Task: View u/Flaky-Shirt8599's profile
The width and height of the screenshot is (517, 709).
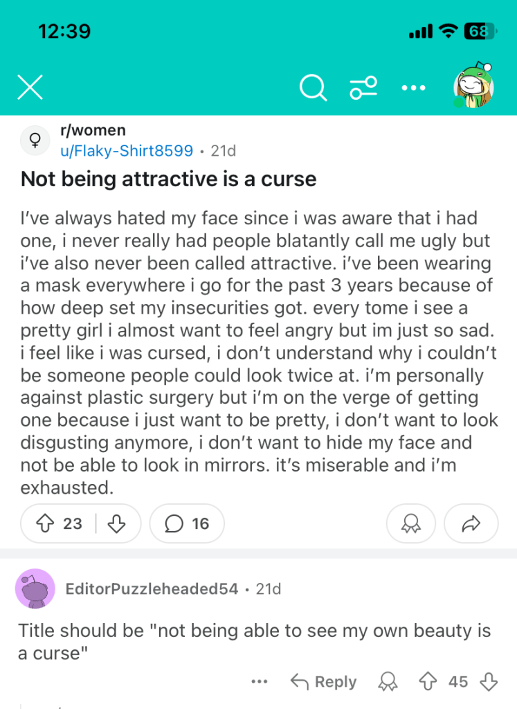Action: tap(127, 150)
